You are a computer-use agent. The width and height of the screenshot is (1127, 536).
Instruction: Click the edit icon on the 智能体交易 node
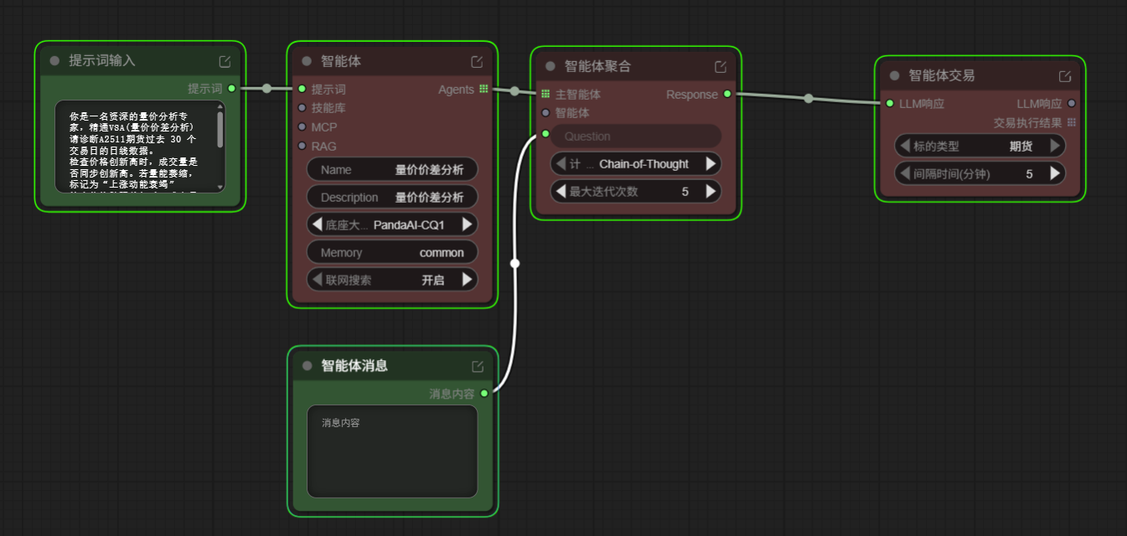coord(1064,75)
